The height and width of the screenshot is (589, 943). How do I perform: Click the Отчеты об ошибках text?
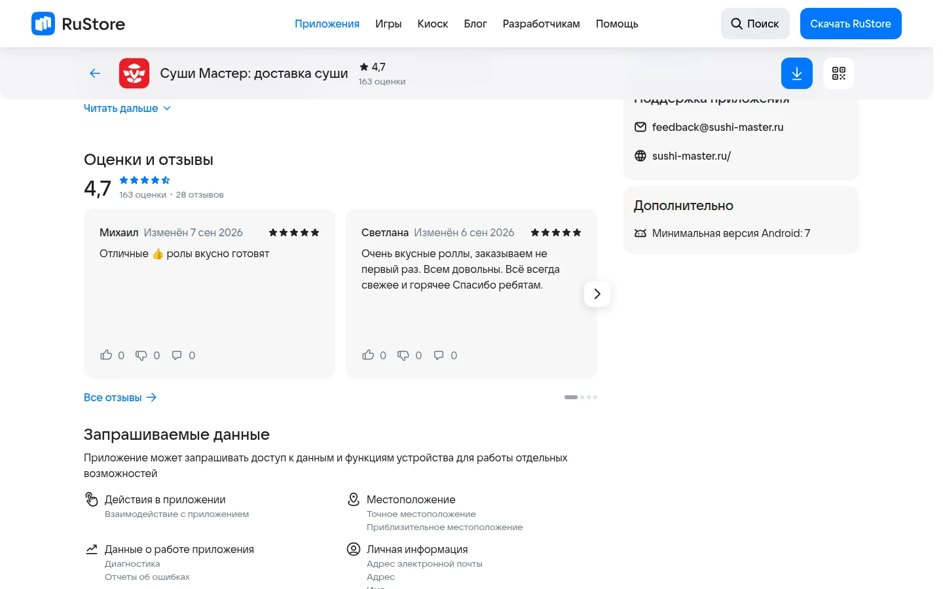147,577
